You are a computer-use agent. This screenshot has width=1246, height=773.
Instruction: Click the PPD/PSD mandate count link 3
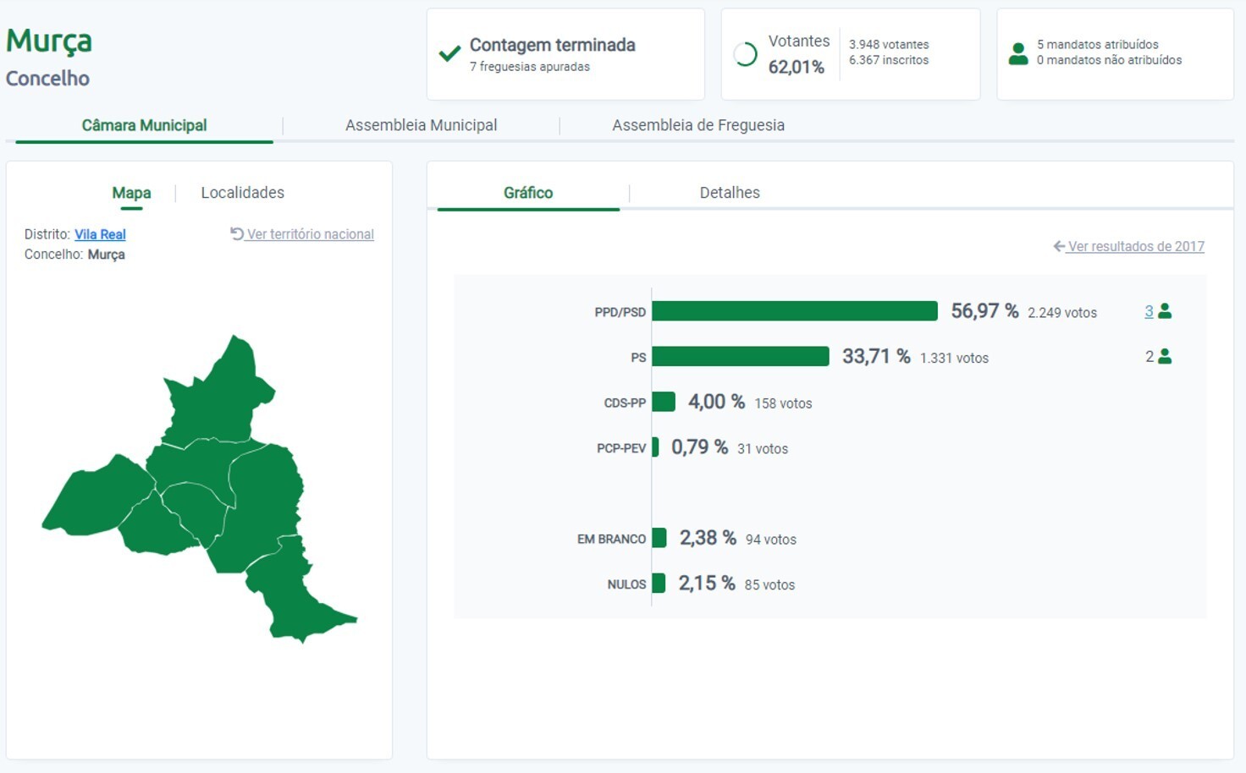click(1149, 311)
